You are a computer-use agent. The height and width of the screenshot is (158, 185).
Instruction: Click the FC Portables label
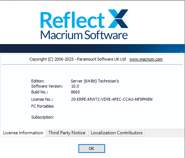(42, 106)
